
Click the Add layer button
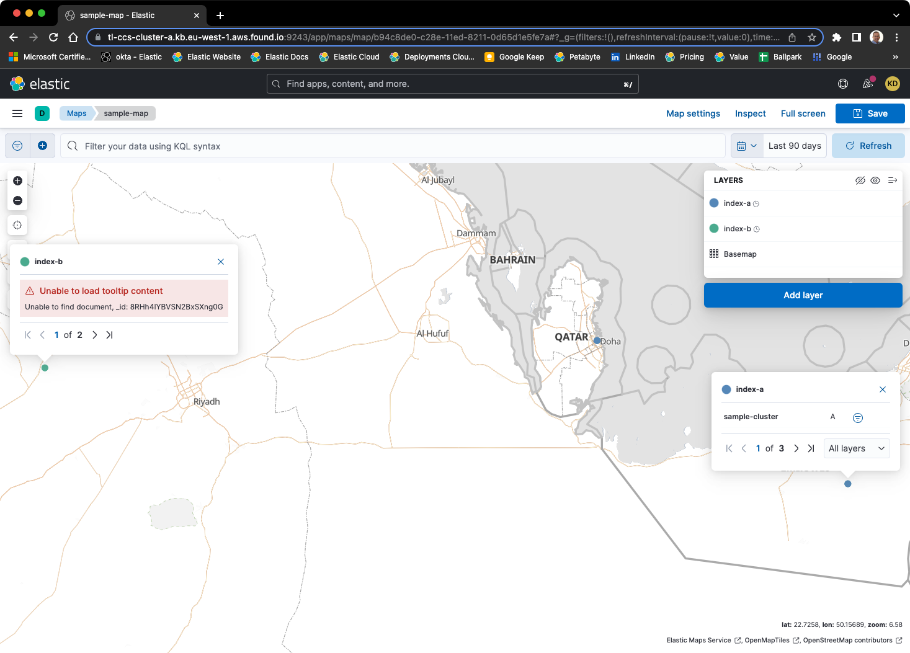pyautogui.click(x=803, y=295)
